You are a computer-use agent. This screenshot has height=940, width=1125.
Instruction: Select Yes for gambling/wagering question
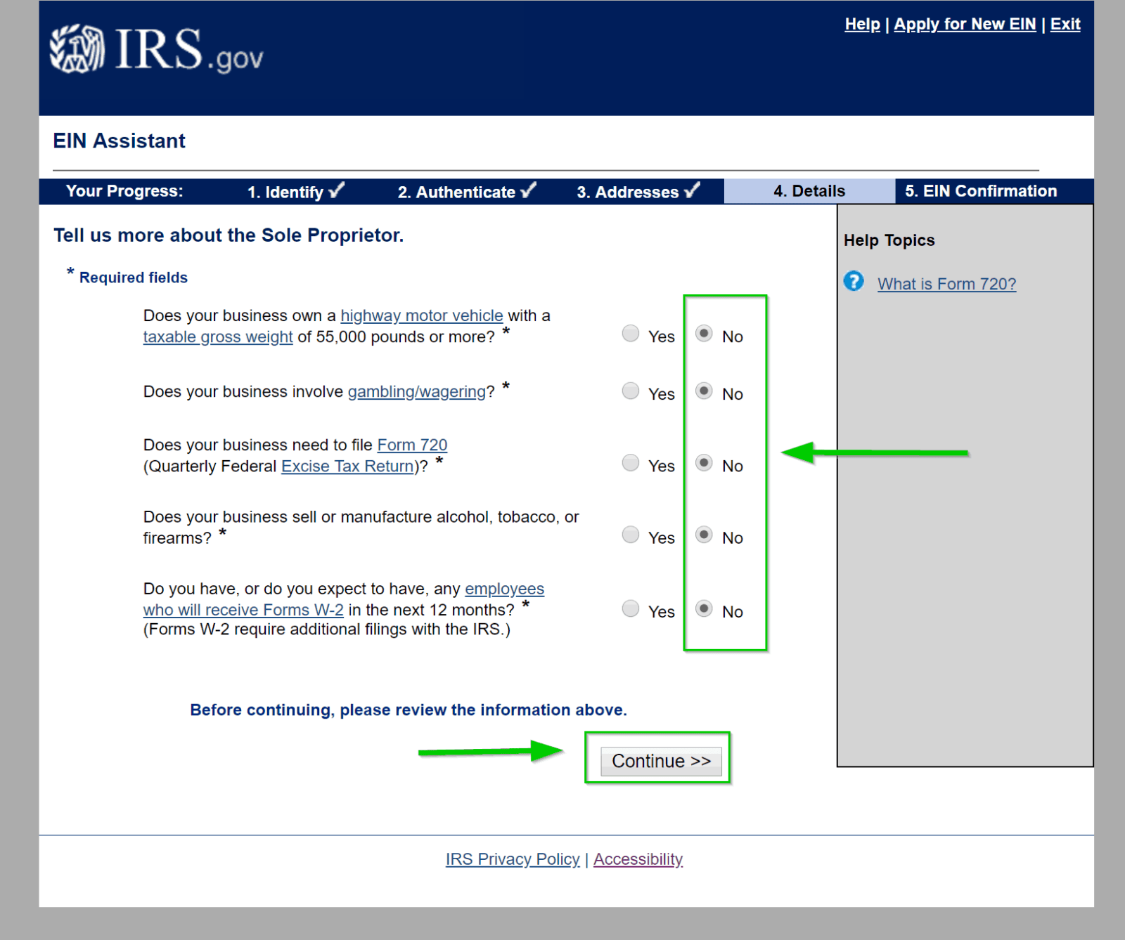coord(631,391)
